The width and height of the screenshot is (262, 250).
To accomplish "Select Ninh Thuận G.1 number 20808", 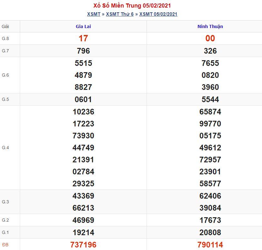I will 210,233.
